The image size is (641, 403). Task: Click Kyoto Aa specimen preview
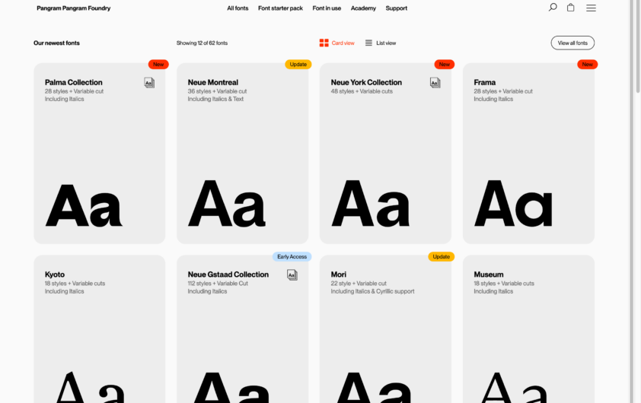(x=90, y=387)
